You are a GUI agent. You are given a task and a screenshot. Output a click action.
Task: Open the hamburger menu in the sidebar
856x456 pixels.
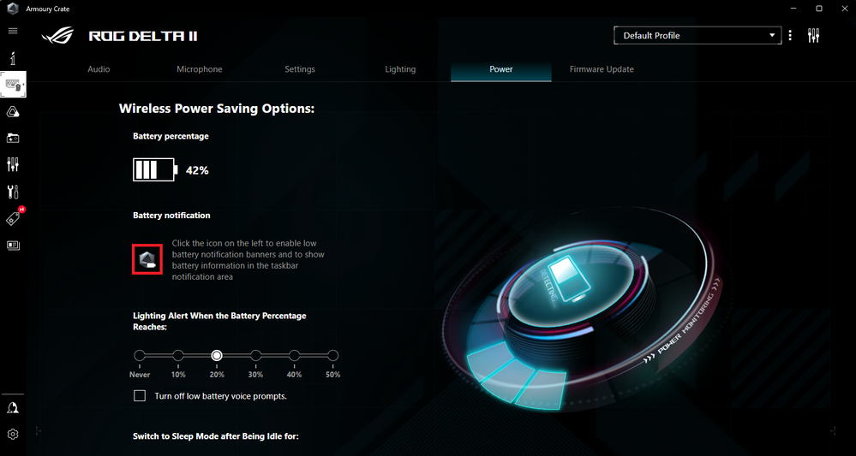pos(13,31)
